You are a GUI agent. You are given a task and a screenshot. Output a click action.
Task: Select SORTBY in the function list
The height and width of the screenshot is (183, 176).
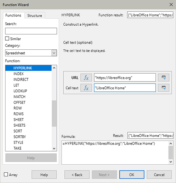click(x=29, y=137)
